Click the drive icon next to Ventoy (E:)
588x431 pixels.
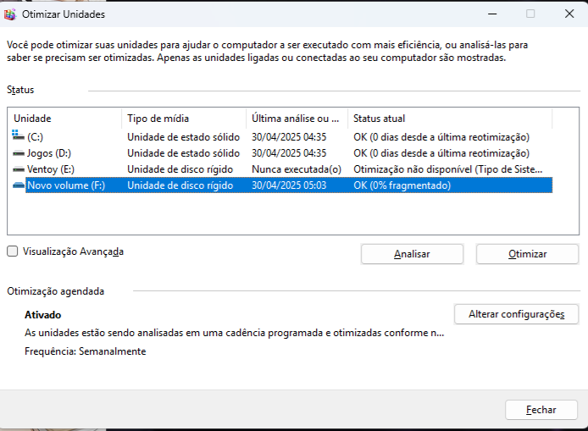(x=19, y=169)
